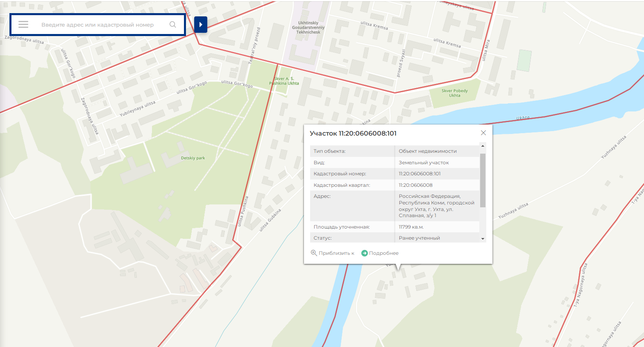Click the green arrow icon beside Подробнее
The height and width of the screenshot is (347, 644).
tap(364, 253)
